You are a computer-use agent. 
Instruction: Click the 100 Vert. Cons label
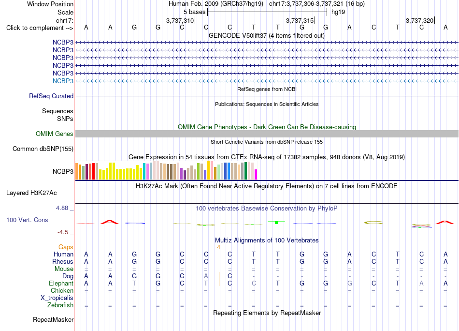click(27, 220)
